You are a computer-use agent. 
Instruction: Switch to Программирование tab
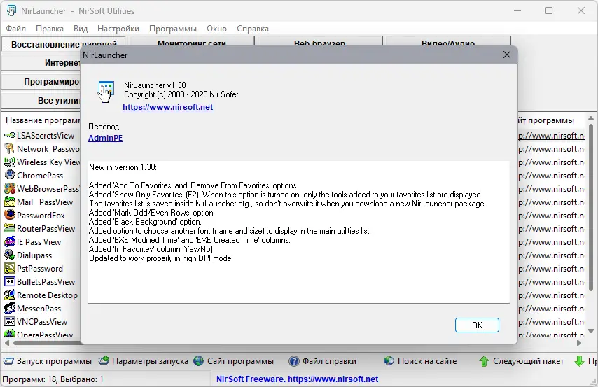click(41, 82)
